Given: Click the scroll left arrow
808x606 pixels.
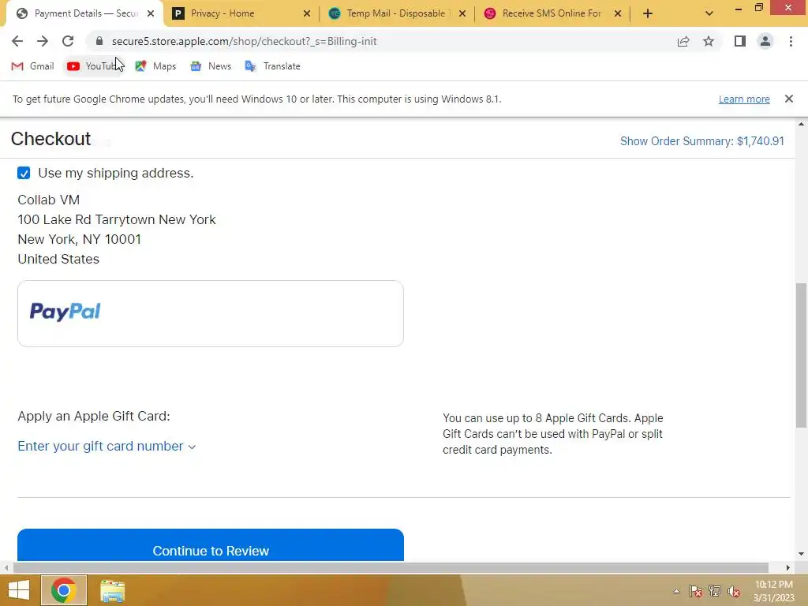Looking at the screenshot, I should (6, 567).
